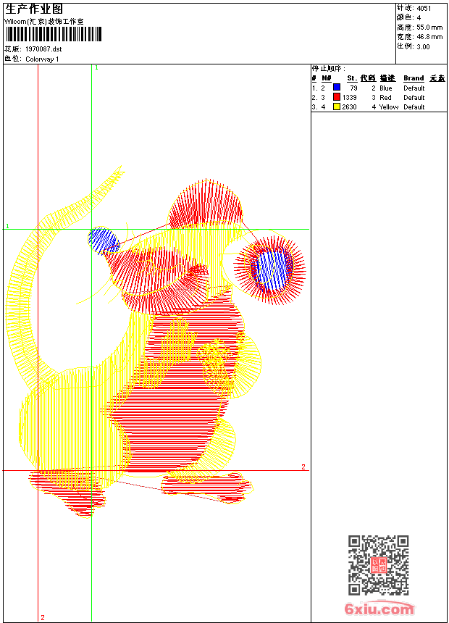The image size is (449, 623).
Task: Click the blue stitched oval on the mouse's nose
Action: [x=104, y=241]
